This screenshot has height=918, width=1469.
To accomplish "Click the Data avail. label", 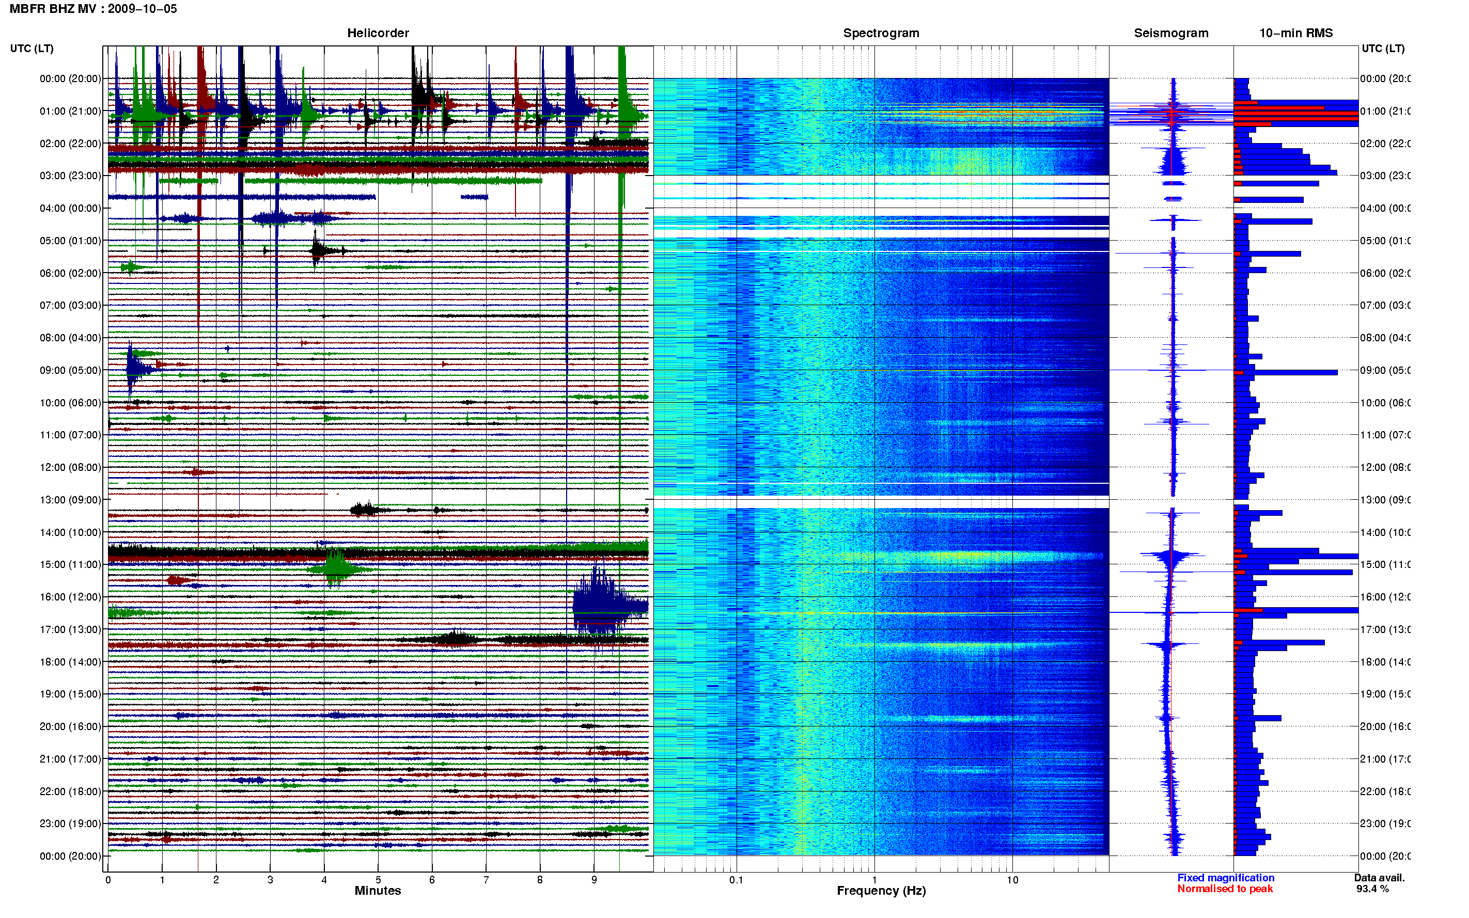I will (x=1379, y=878).
